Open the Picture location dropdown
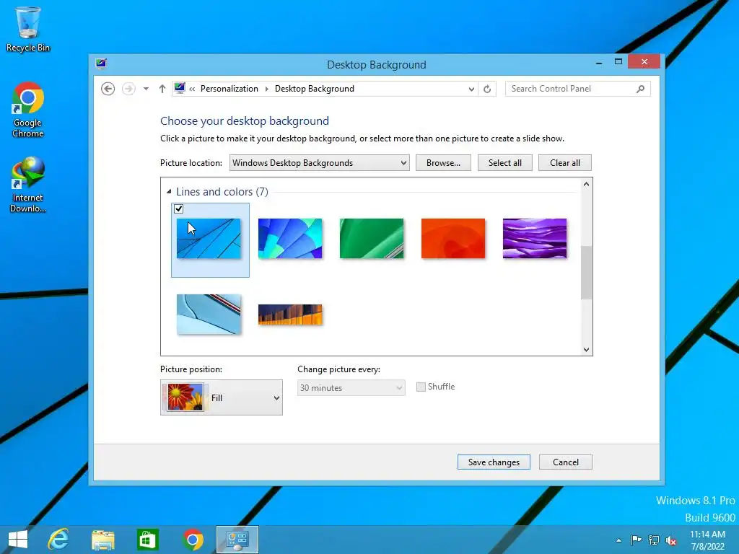739x554 pixels. 320,162
